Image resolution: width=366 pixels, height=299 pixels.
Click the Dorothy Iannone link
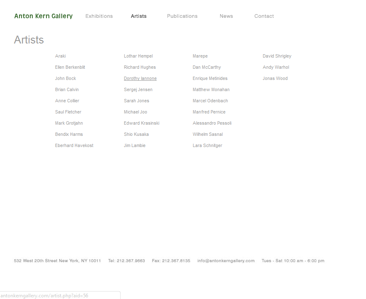[x=140, y=79]
